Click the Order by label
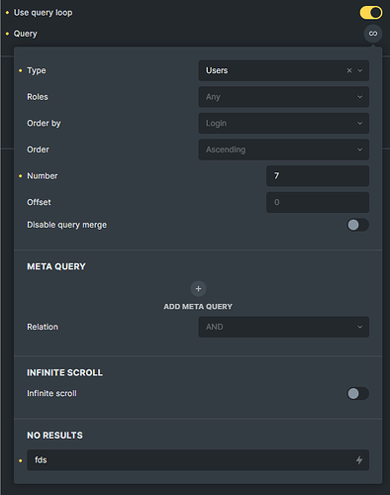Viewport: 390px width, 495px height. coord(44,124)
